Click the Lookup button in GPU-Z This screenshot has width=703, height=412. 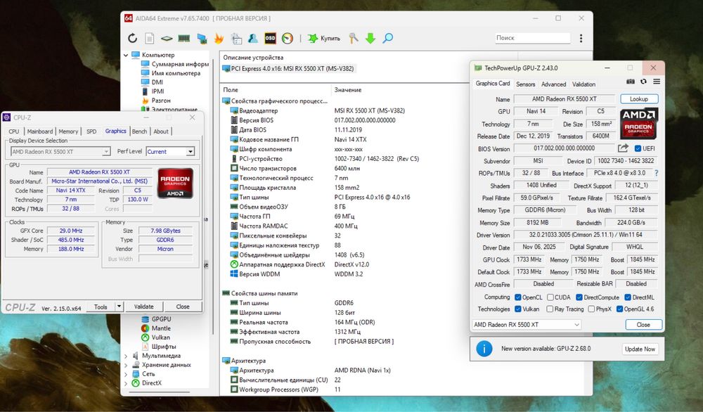(639, 99)
